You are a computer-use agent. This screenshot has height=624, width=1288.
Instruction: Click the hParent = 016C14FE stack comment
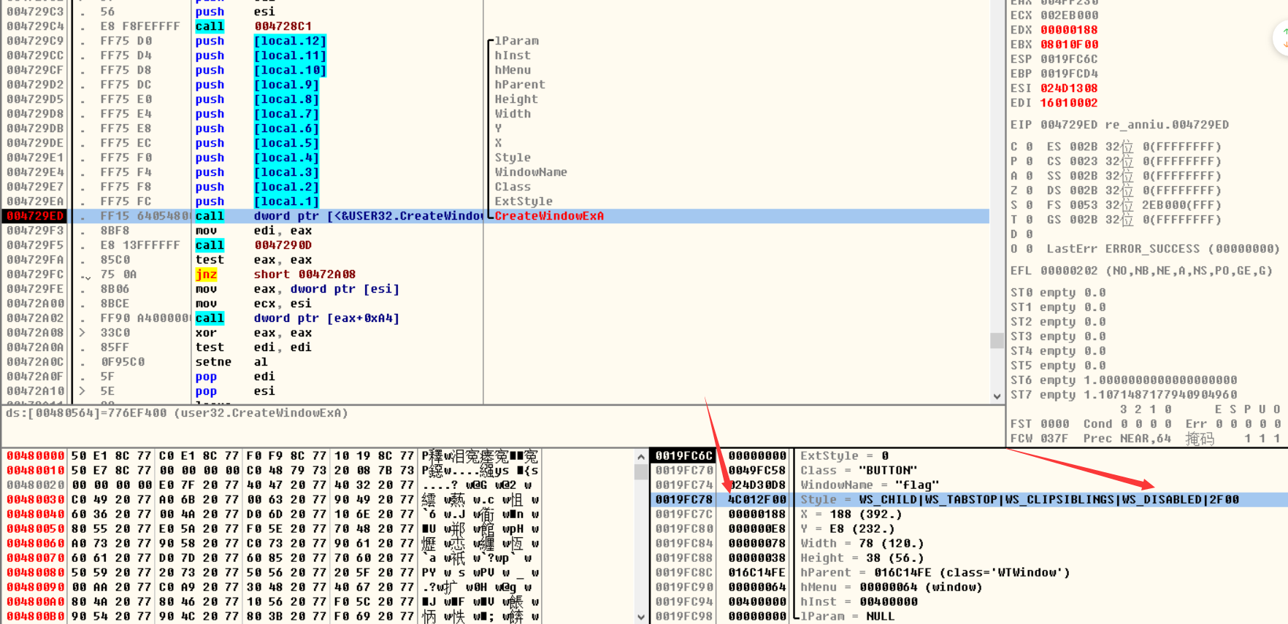pyautogui.click(x=935, y=573)
